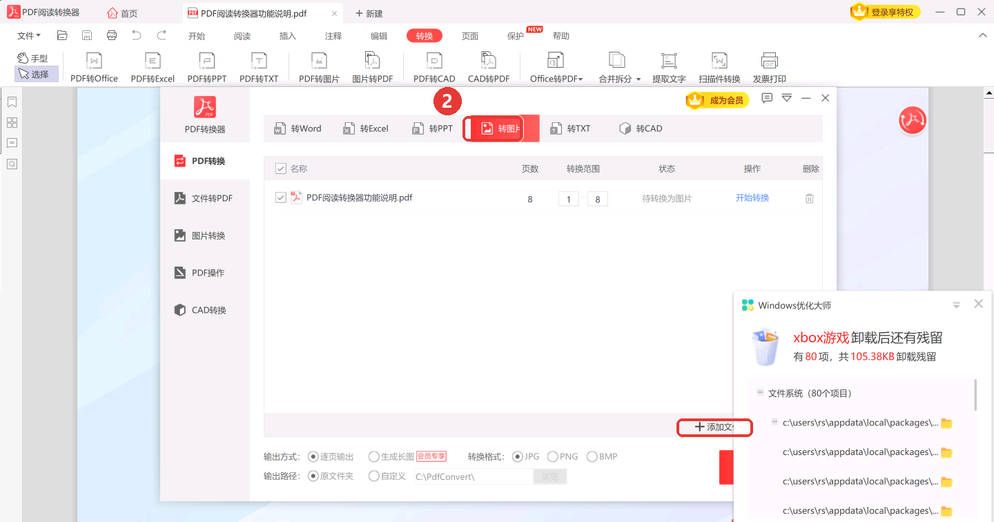This screenshot has height=522, width=994.
Task: Click the PDF转Office toolbar icon
Action: pyautogui.click(x=94, y=68)
